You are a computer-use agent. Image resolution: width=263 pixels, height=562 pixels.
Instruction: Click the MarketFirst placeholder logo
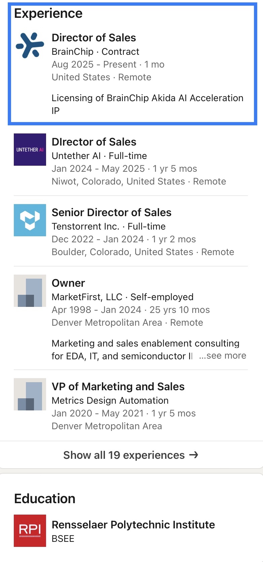pos(30,291)
